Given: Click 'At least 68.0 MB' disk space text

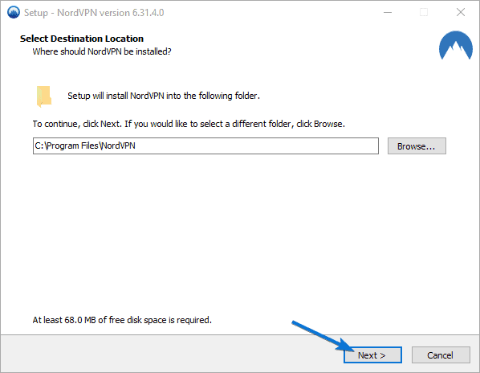Looking at the screenshot, I should pos(122,320).
